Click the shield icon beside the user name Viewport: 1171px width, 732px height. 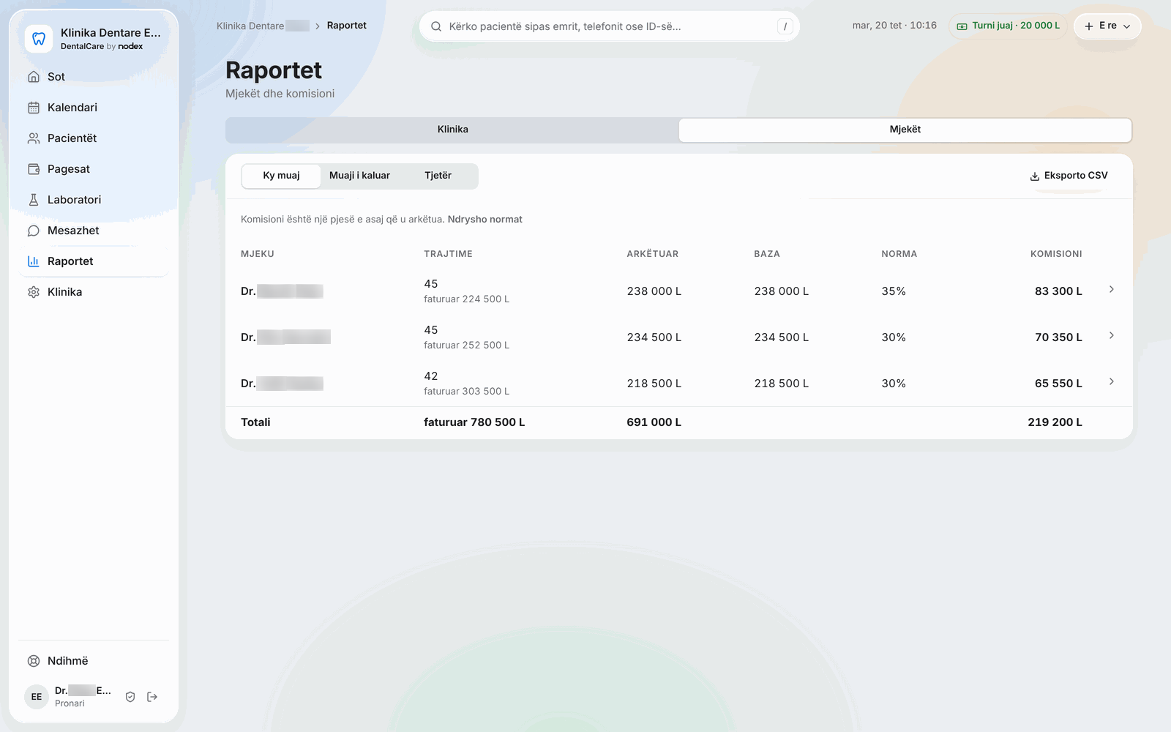click(130, 697)
